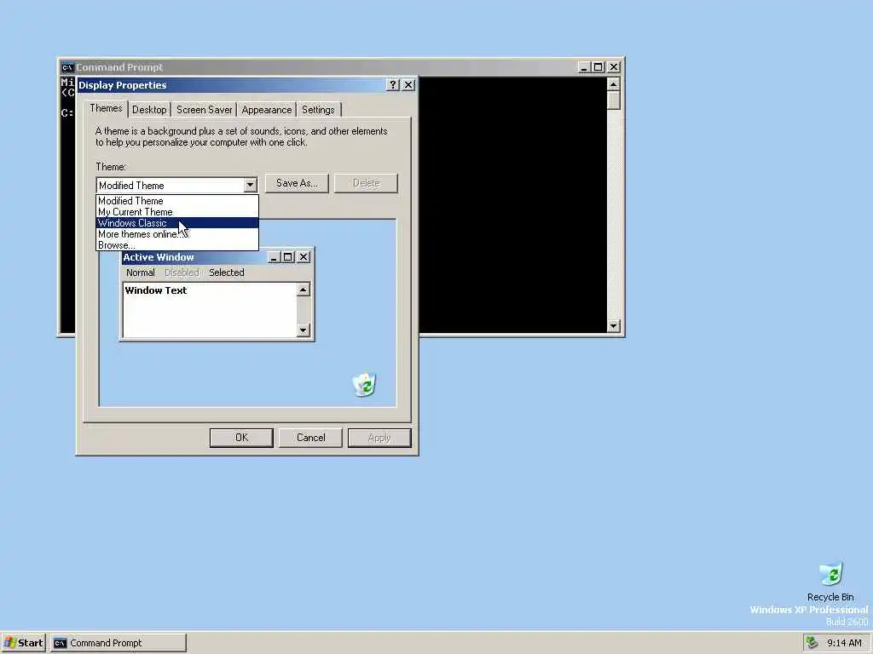This screenshot has height=654, width=873.
Task: Confirm with the OK button
Action: [241, 438]
